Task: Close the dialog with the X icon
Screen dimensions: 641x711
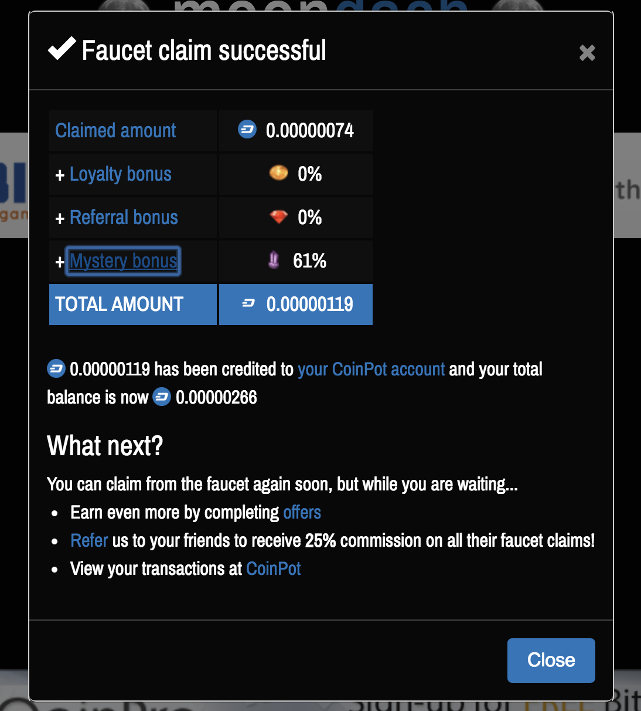Action: (587, 53)
